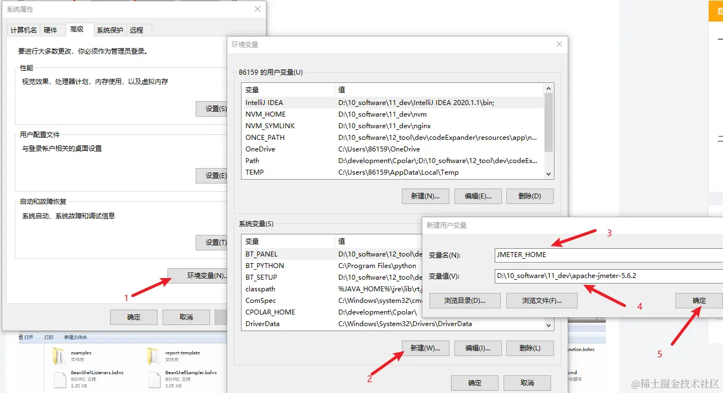The image size is (723, 393).
Task: Switch to the 硬件 tab
Action: (x=50, y=30)
